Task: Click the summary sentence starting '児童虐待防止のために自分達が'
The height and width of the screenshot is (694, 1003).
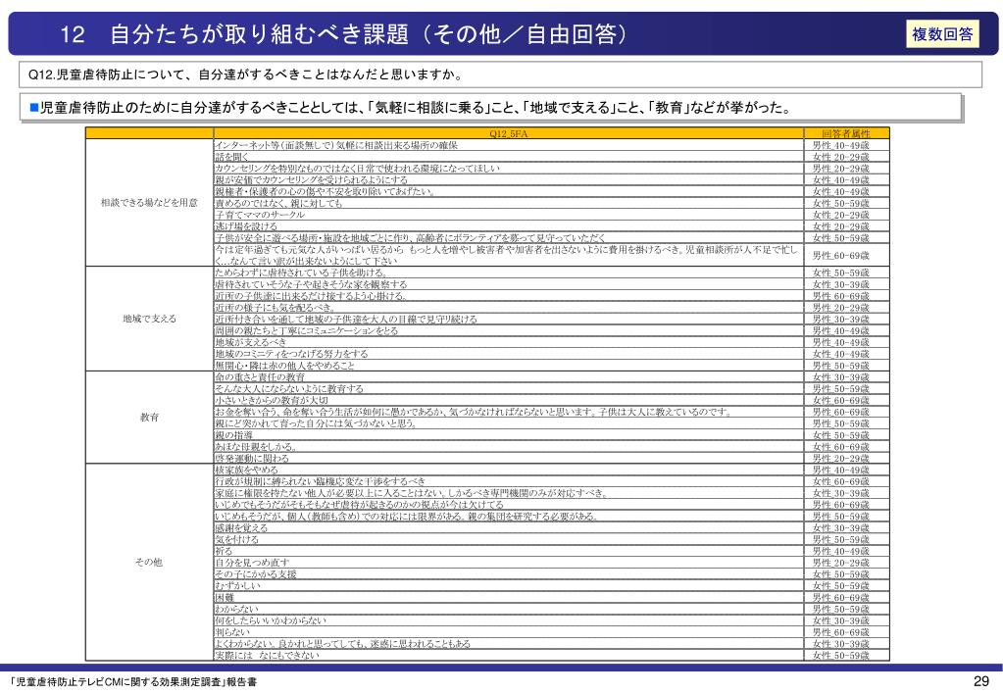Action: point(416,108)
